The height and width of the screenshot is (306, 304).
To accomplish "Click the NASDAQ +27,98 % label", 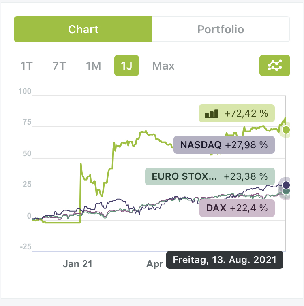I will pos(224,145).
